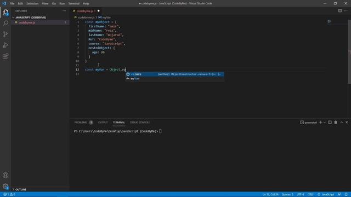Open the Manage gear icon
The image size is (351, 197).
pyautogui.click(x=5, y=186)
